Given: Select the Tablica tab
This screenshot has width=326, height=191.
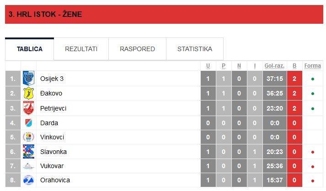Looking at the screenshot, I should [30, 49].
